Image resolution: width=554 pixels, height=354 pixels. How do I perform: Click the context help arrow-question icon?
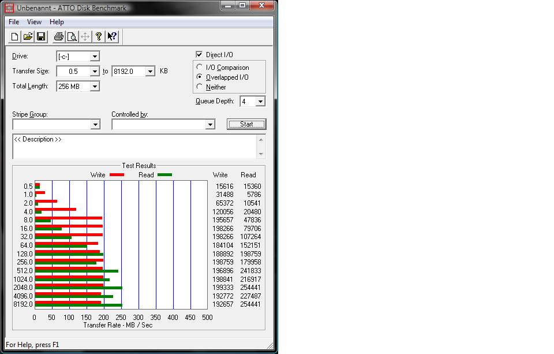(112, 37)
